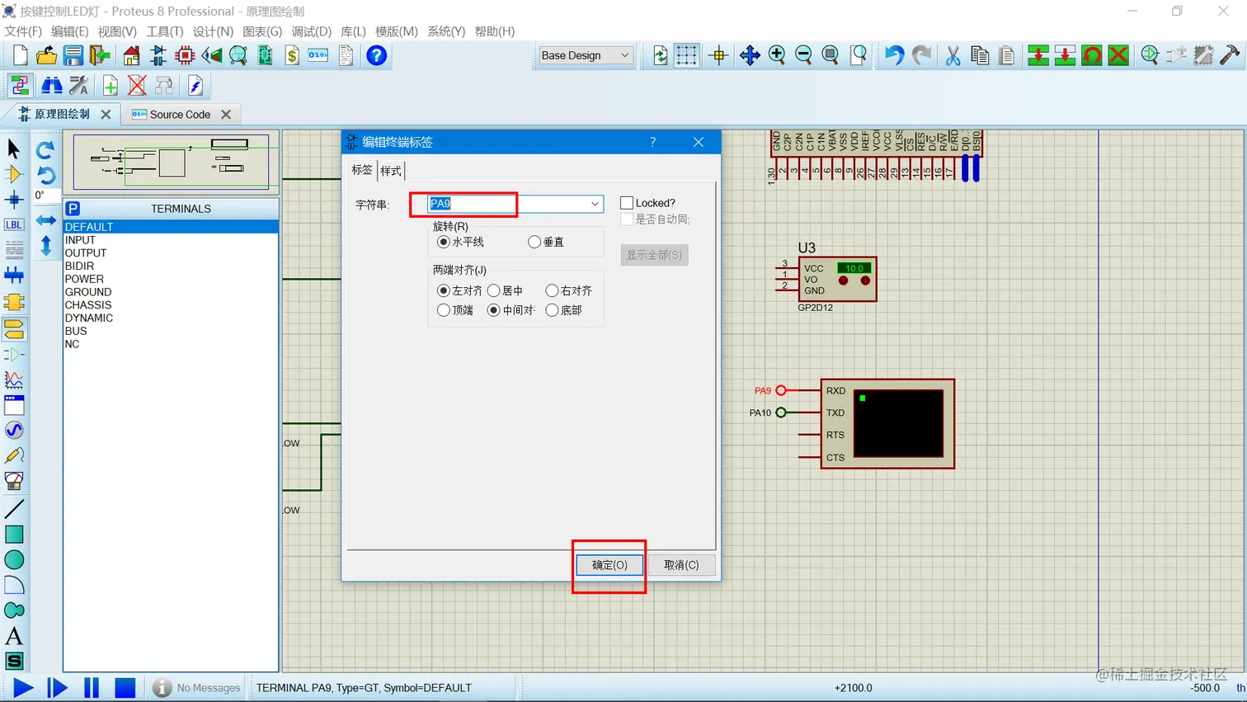Close the 编辑终端标签 dialog
This screenshot has height=702, width=1247.
[x=699, y=142]
